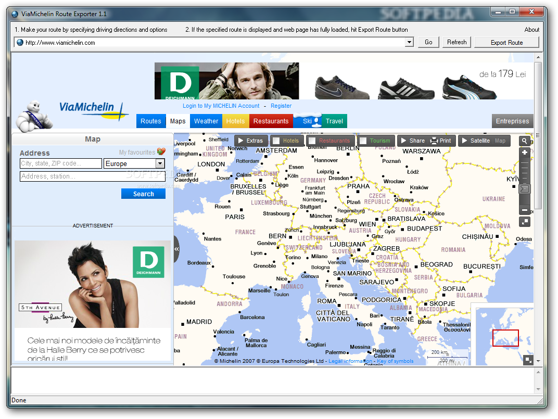Open the Routes tab

click(x=151, y=121)
